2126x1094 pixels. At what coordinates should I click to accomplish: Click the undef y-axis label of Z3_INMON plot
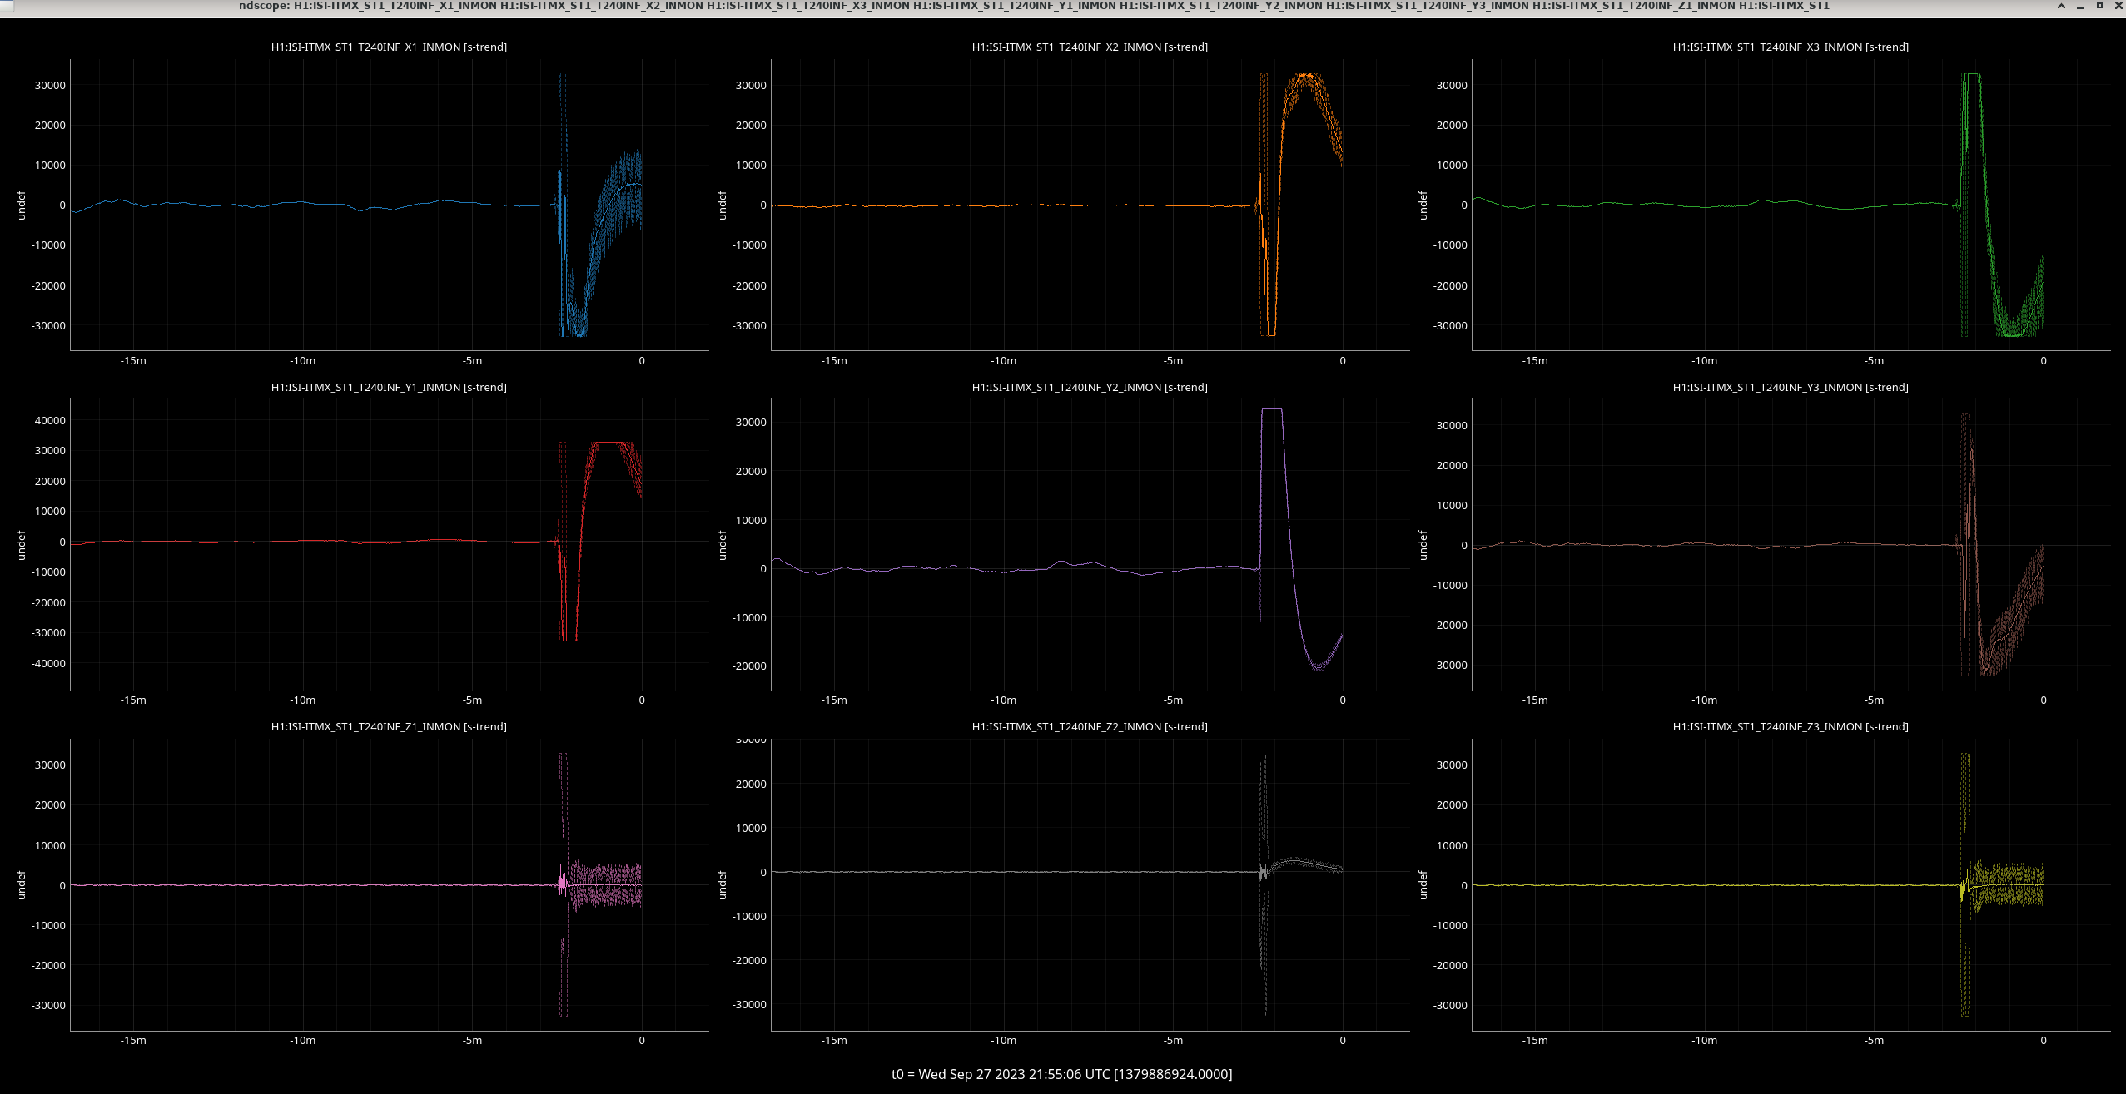coord(1423,884)
